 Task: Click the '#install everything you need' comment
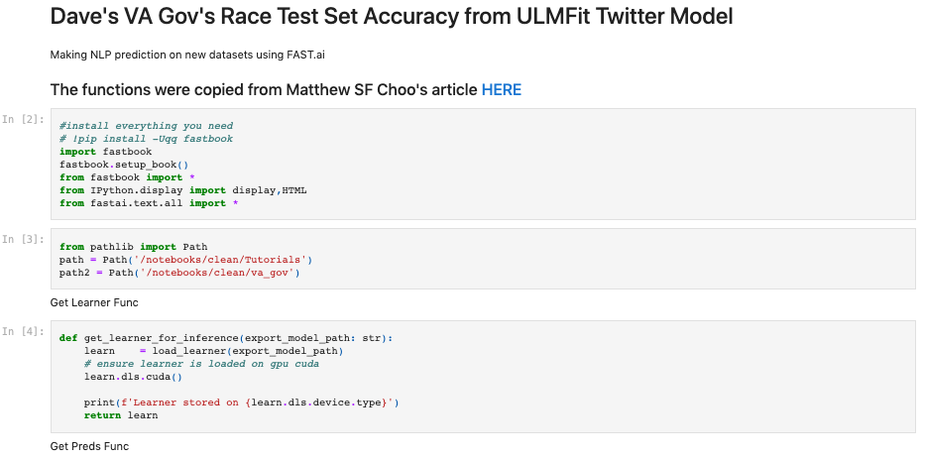click(147, 126)
